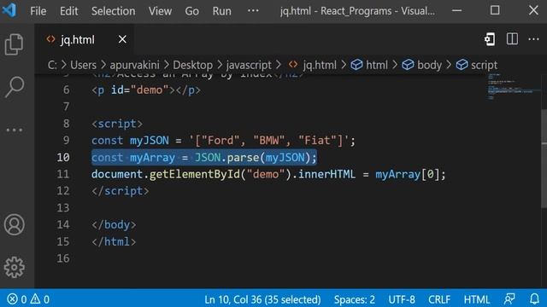
Task: Open the View menu
Action: click(160, 11)
